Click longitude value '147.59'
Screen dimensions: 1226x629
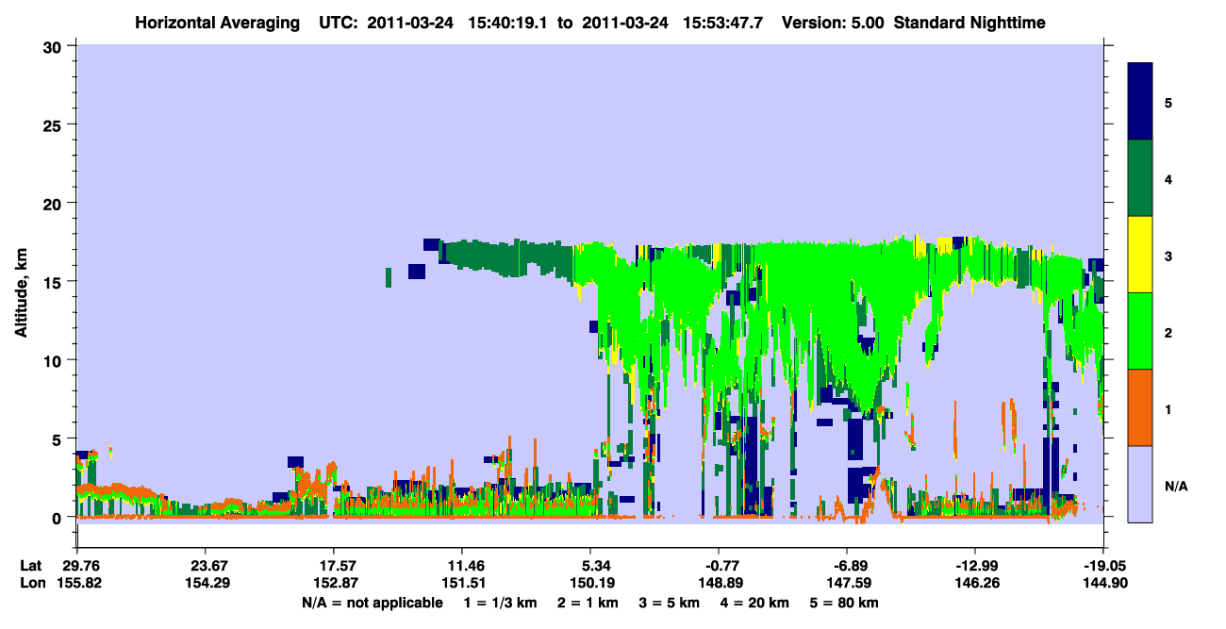[847, 583]
